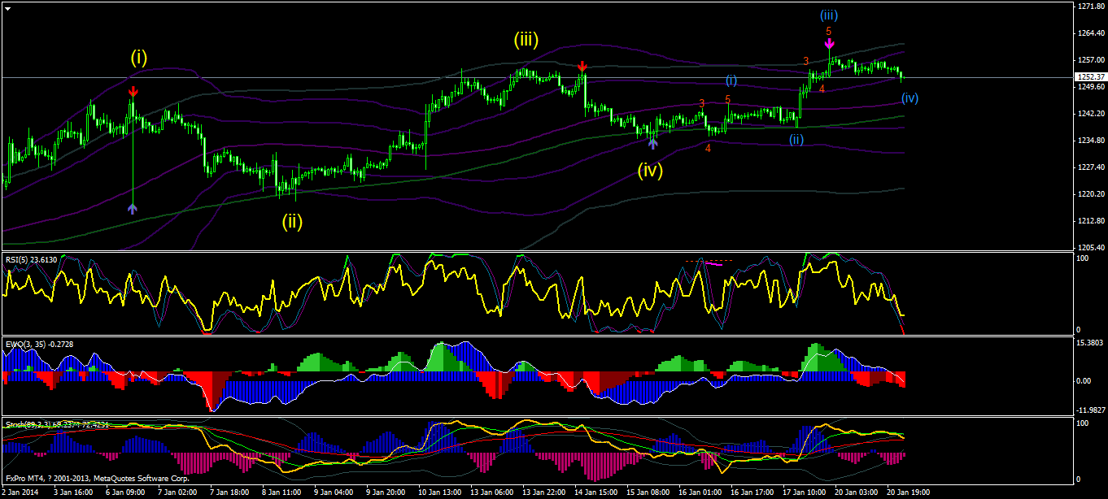Viewport: 1108px width, 499px height.
Task: Select the magenta down arrow under orange 5
Action: click(x=829, y=42)
